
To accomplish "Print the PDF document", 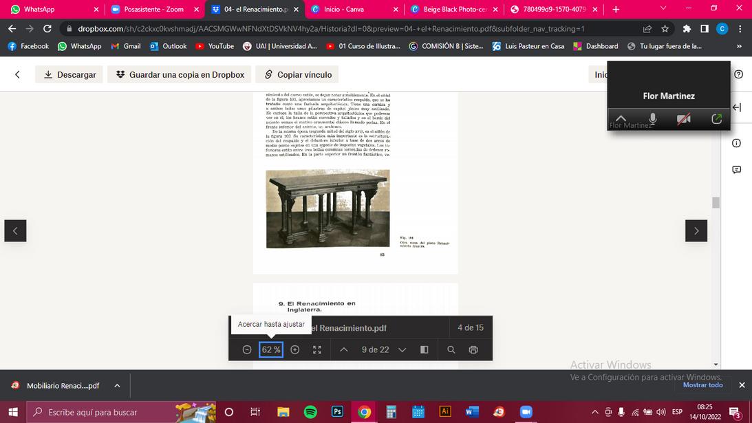I will pos(473,349).
